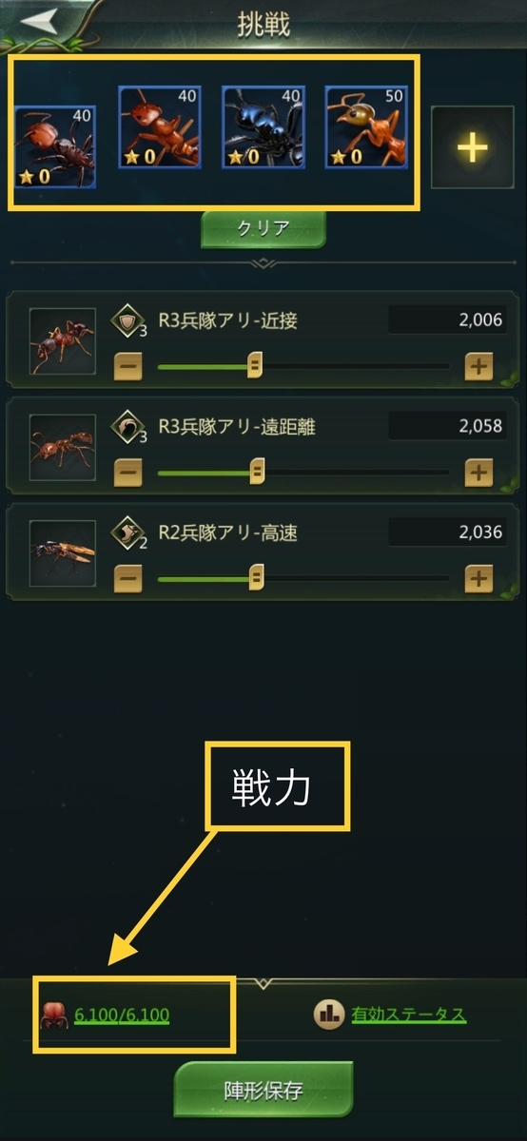
Task: Select the second red ant hero
Action: (x=159, y=127)
